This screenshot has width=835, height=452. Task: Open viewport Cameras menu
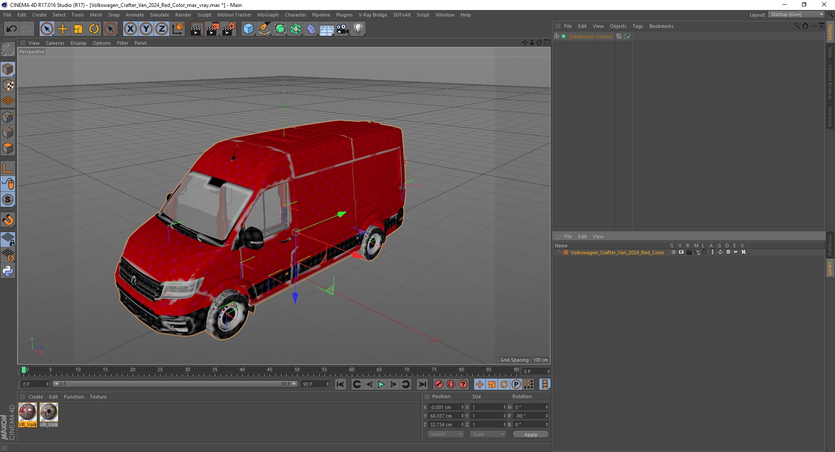[x=55, y=43]
